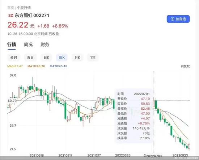Click the 20220923 date axis label

tap(180, 155)
